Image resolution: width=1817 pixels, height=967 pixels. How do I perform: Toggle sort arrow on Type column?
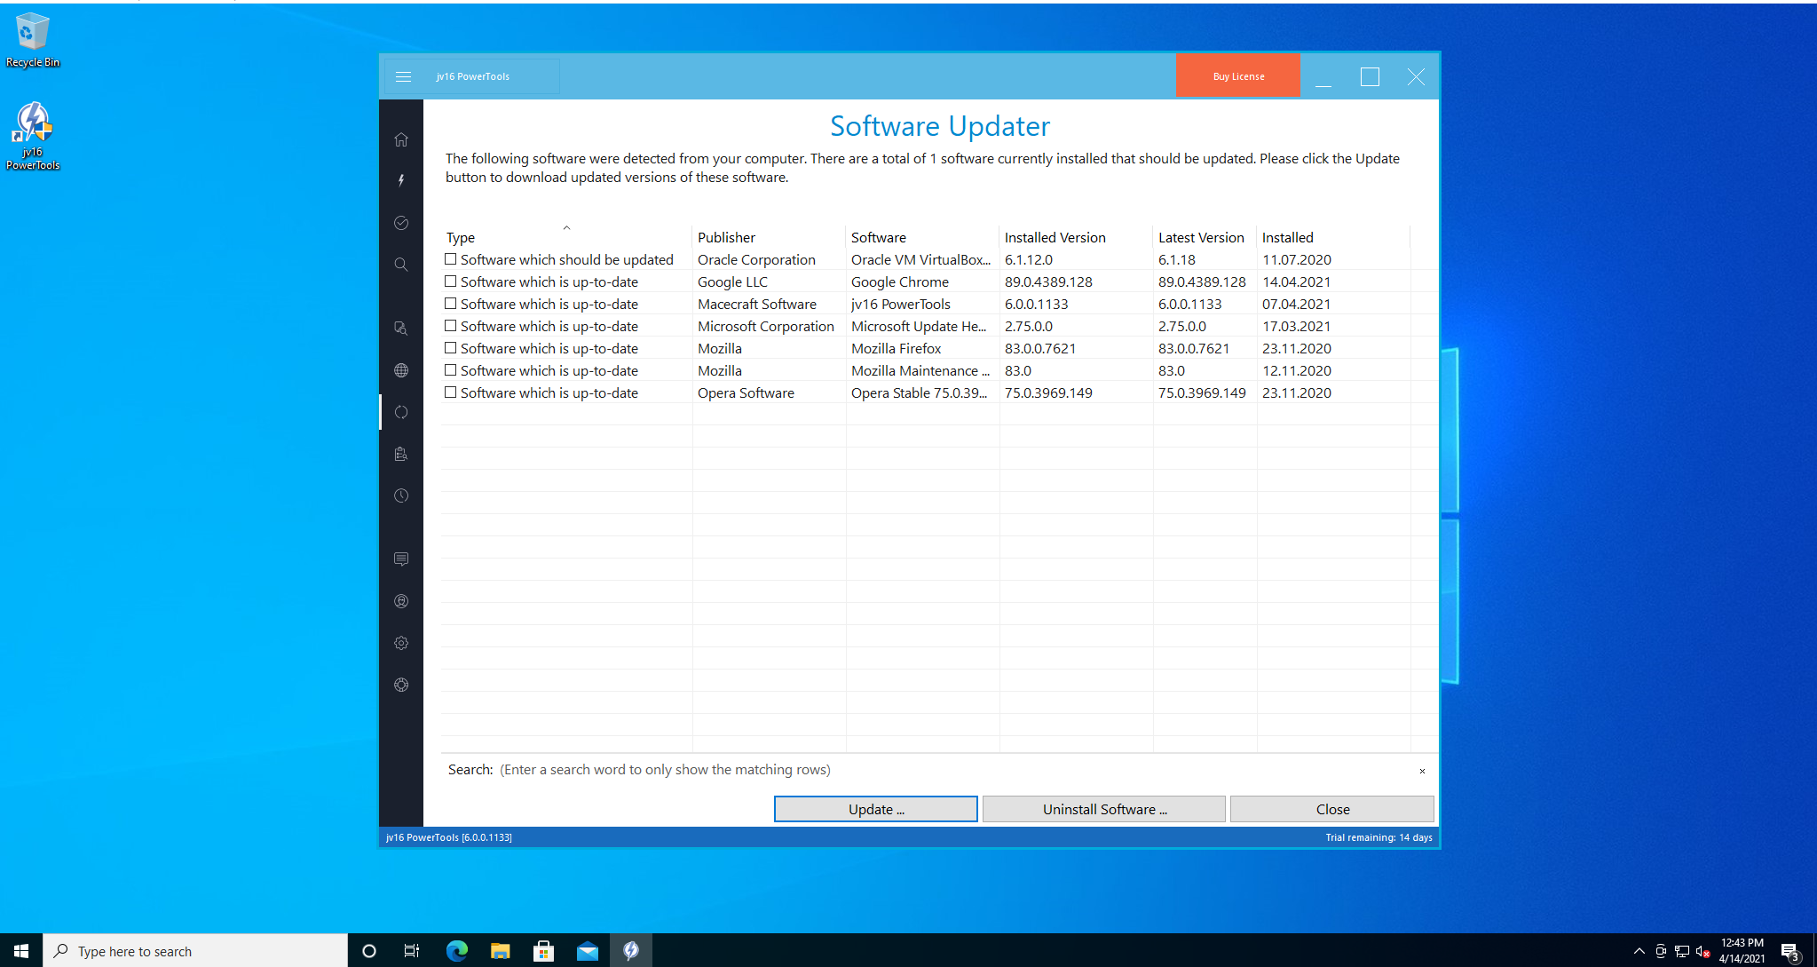coord(566,228)
